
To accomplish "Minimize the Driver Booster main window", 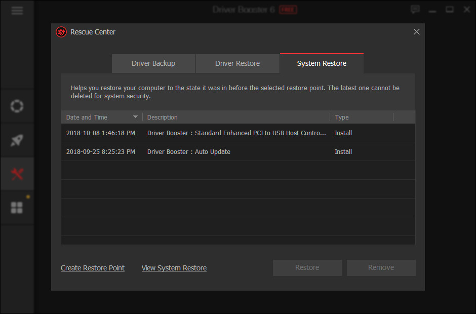I will coord(432,11).
